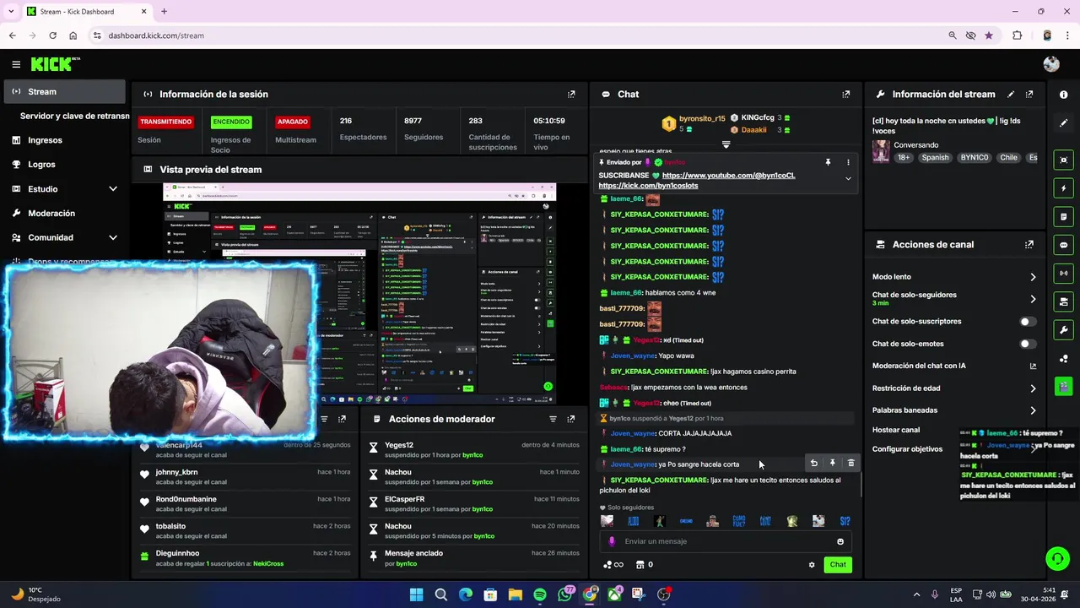Click the chat panel scrollbar
This screenshot has height=608, width=1080.
[x=861, y=484]
